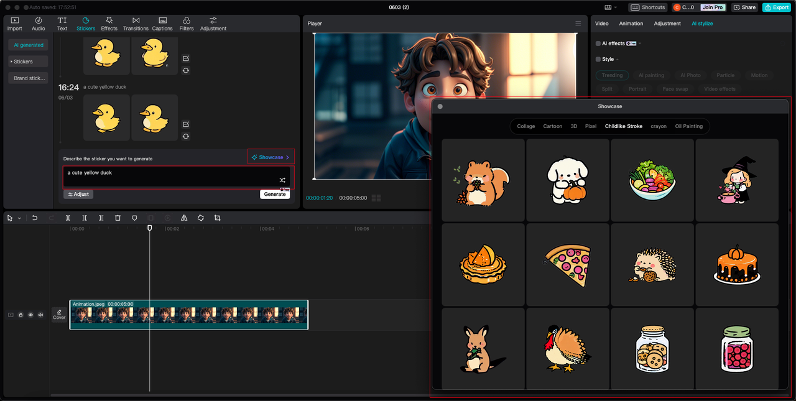The width and height of the screenshot is (796, 401).
Task: Switch to the Animation tab in the inspector
Action: tap(631, 24)
